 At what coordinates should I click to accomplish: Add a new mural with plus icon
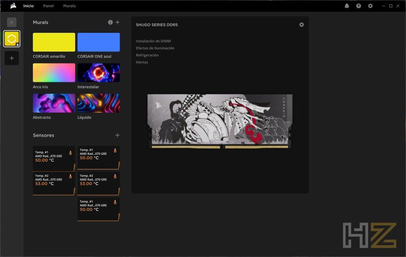117,22
